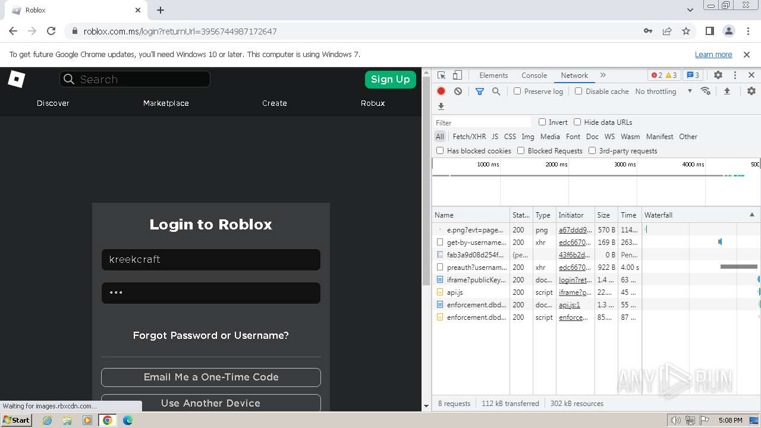The image size is (761, 428).
Task: Click the Roblox logo icon
Action: [x=17, y=79]
